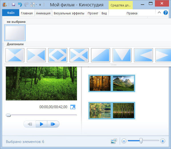Open the Help question mark

[166, 13]
